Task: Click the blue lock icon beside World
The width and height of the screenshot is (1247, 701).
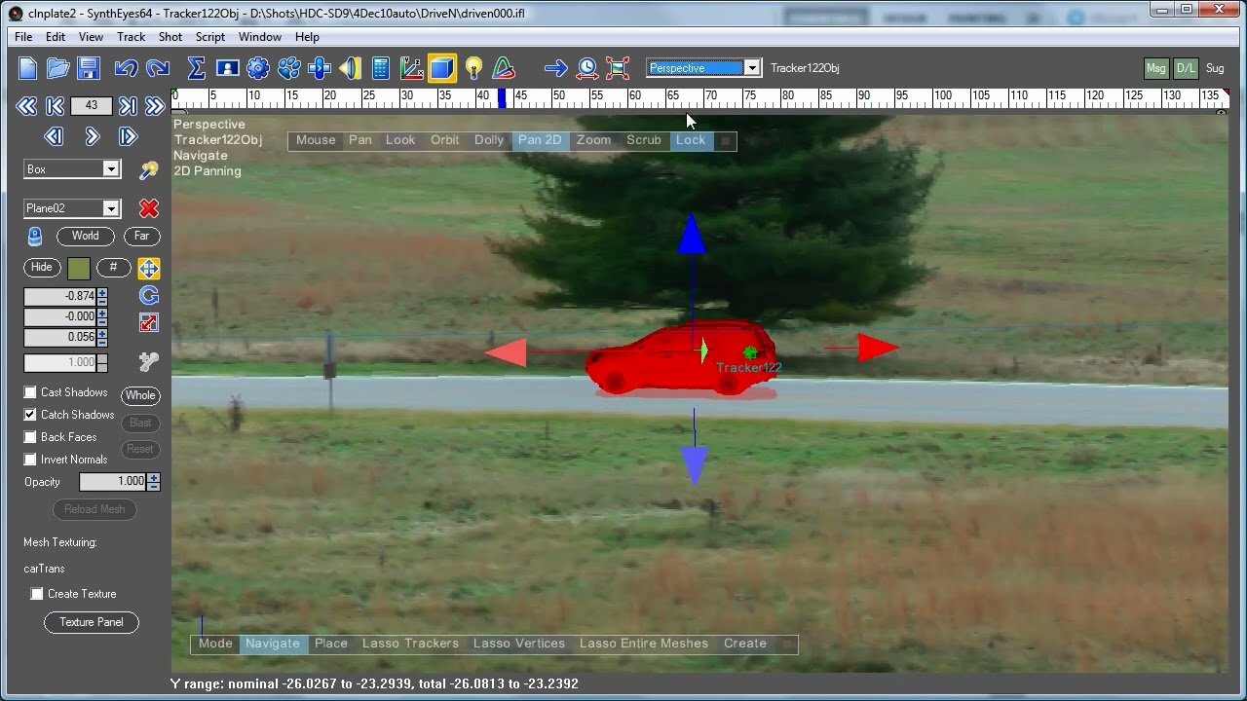Action: (35, 236)
